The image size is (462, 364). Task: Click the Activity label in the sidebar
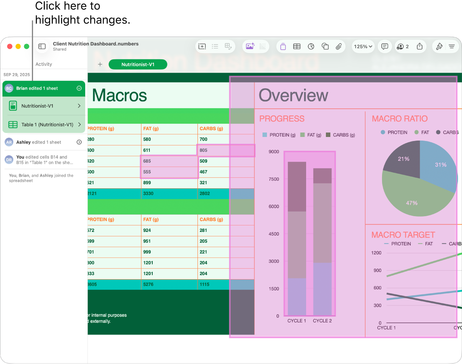click(43, 64)
